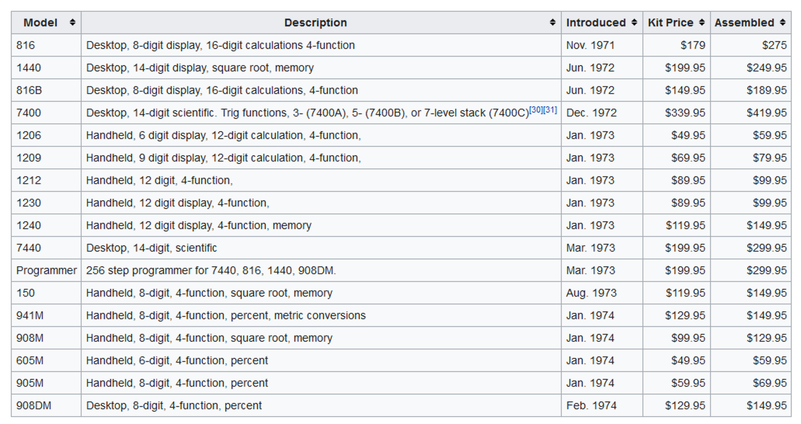Click the Aug. 1973 introduced date

(x=592, y=293)
